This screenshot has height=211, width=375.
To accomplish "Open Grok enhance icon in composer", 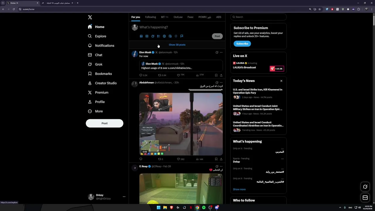I will (153, 36).
